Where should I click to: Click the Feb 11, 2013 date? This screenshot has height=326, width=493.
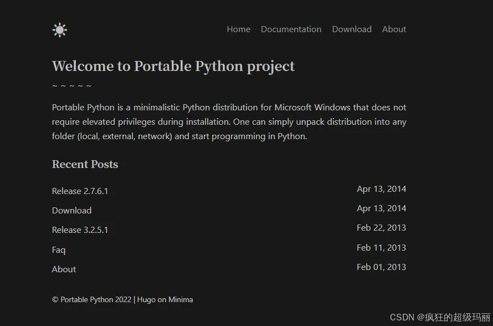tap(381, 248)
